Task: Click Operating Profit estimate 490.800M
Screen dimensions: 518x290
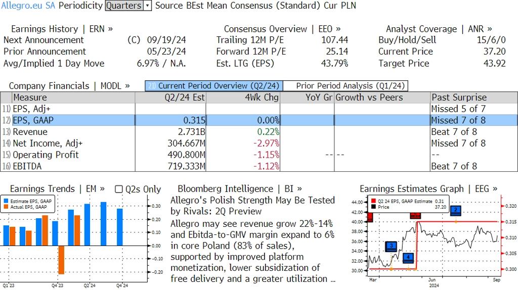Action: [x=186, y=155]
